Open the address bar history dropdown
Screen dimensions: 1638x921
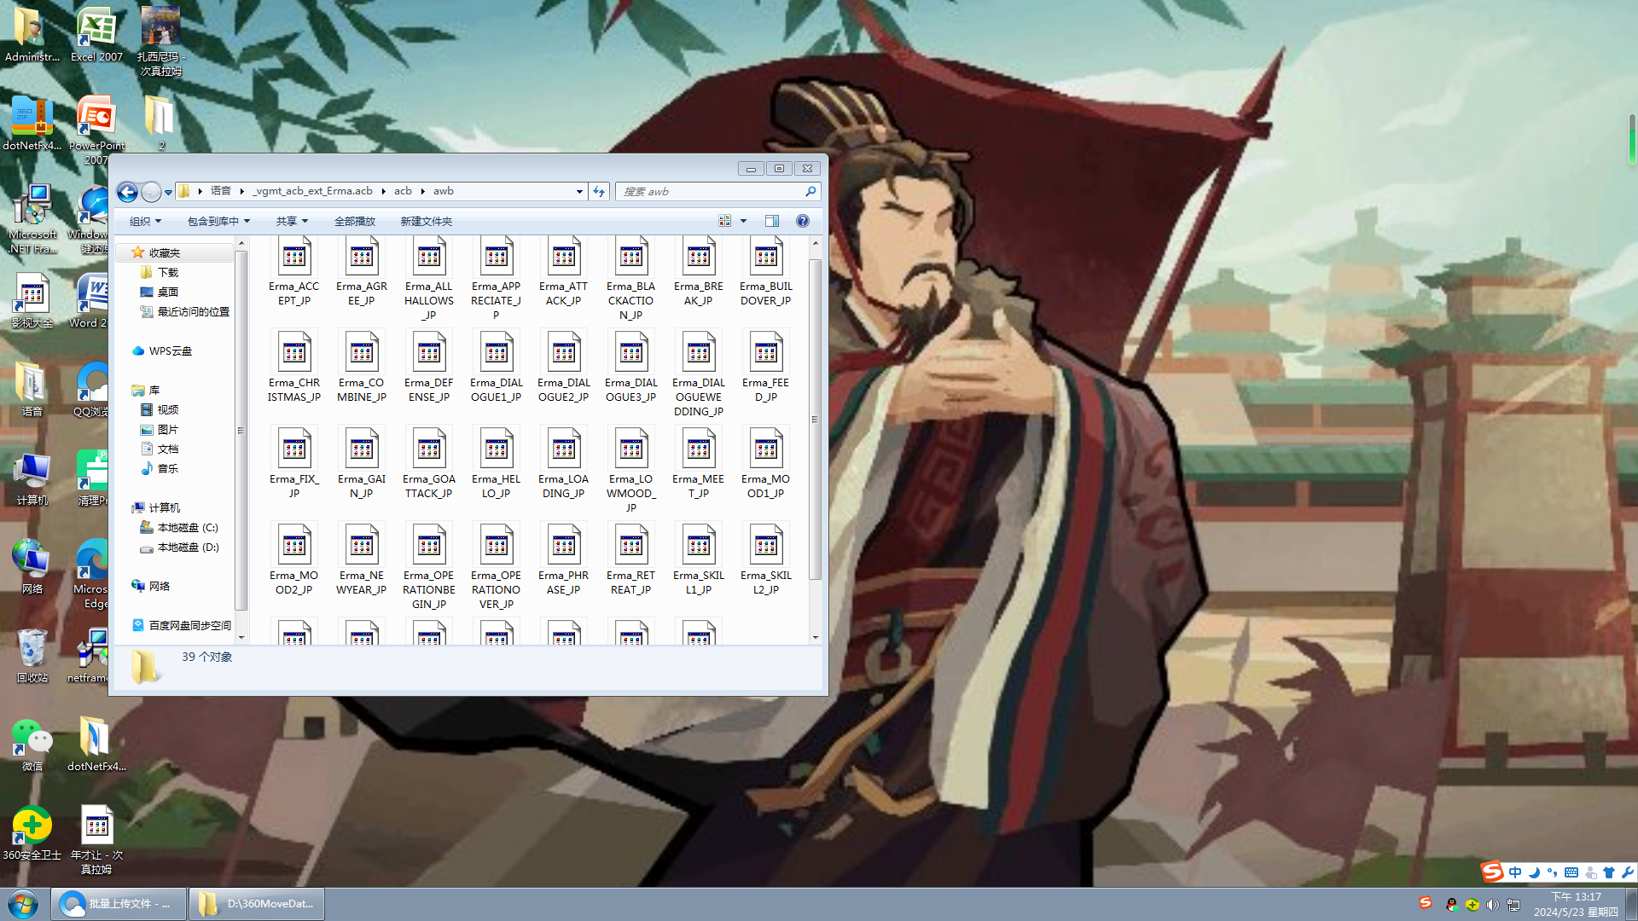(x=579, y=192)
